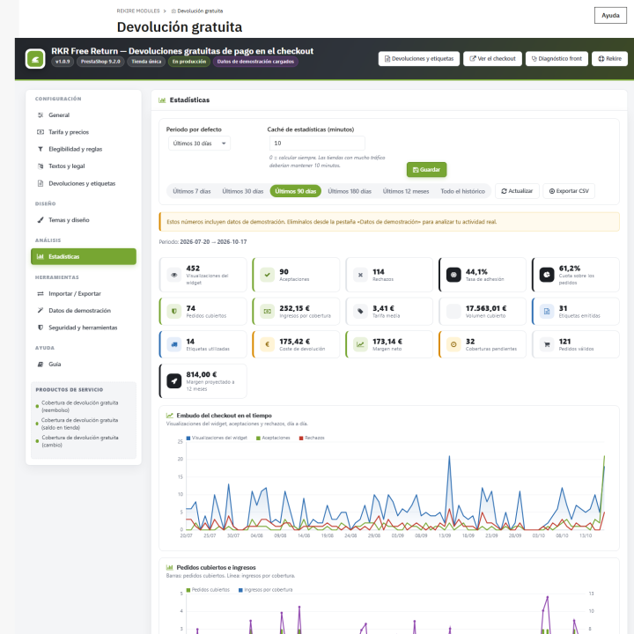Click shield icon on Pedidos cubiertos card
Image resolution: width=634 pixels, height=634 pixels.
(174, 312)
